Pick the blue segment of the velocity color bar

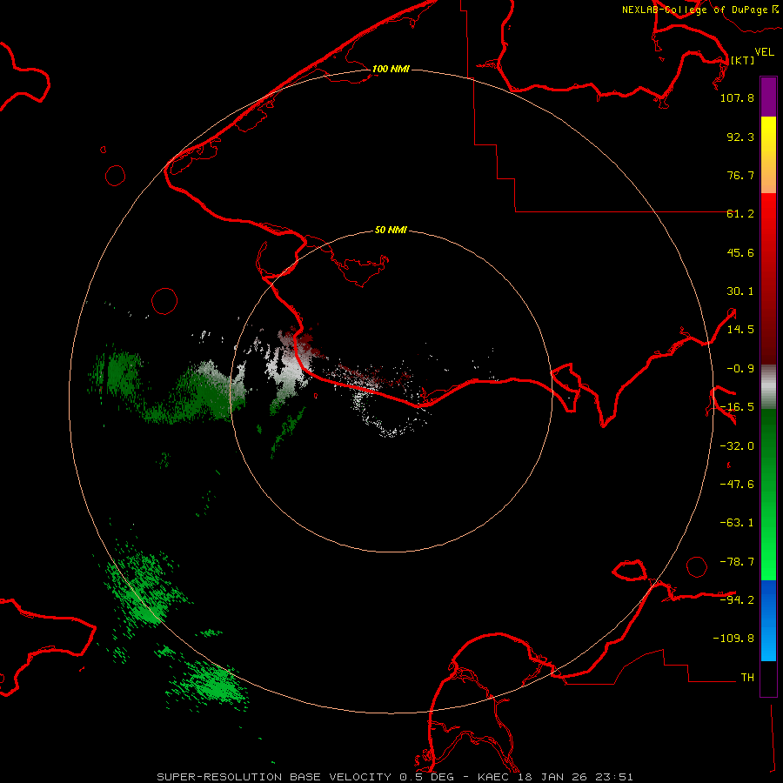[x=768, y=620]
